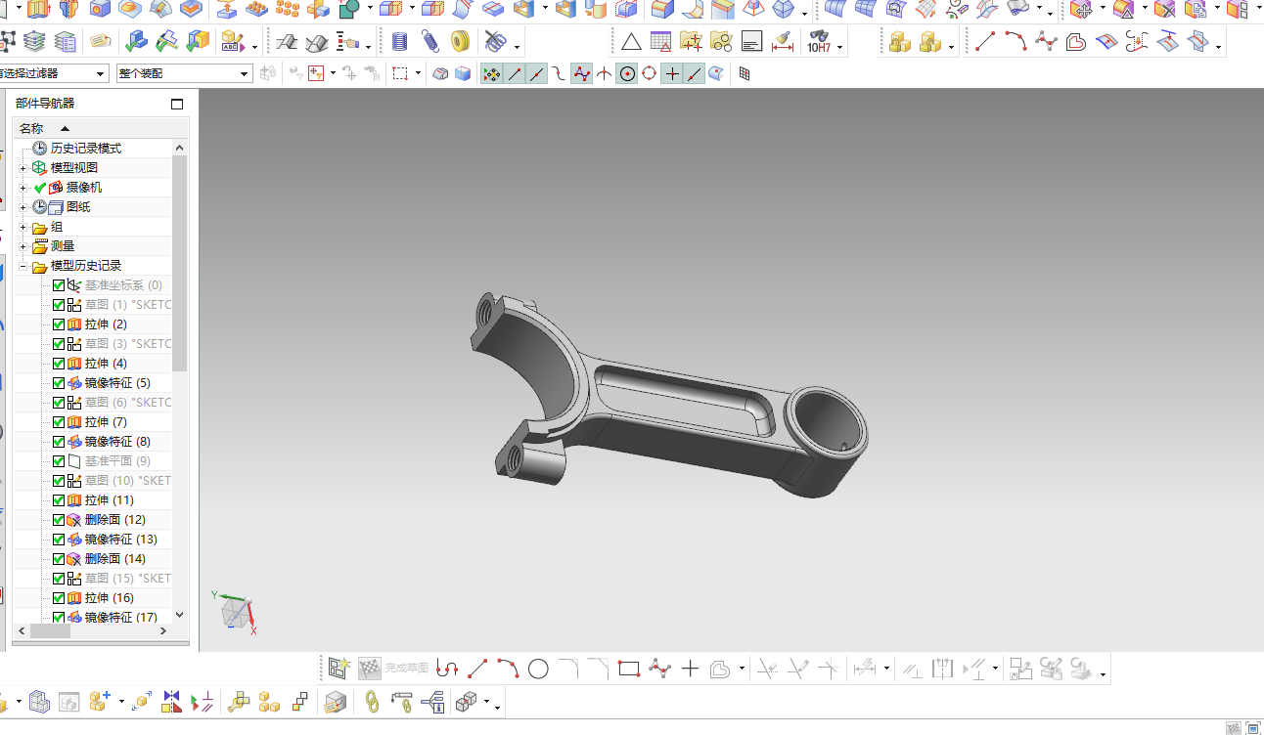Click the small grid icon after snap tools
This screenshot has width=1264, height=735.
coord(745,73)
